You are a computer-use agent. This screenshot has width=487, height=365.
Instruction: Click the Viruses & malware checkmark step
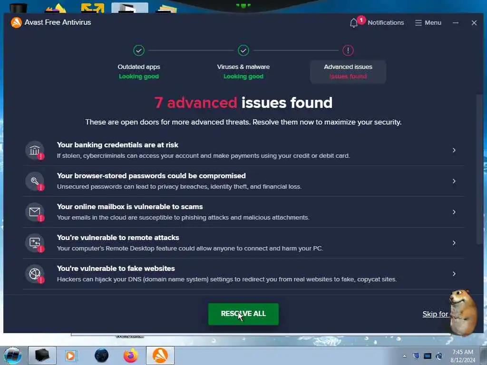(x=243, y=50)
